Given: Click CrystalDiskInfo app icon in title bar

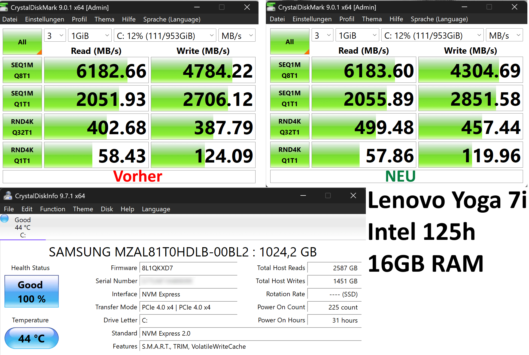Looking at the screenshot, I should (x=8, y=196).
